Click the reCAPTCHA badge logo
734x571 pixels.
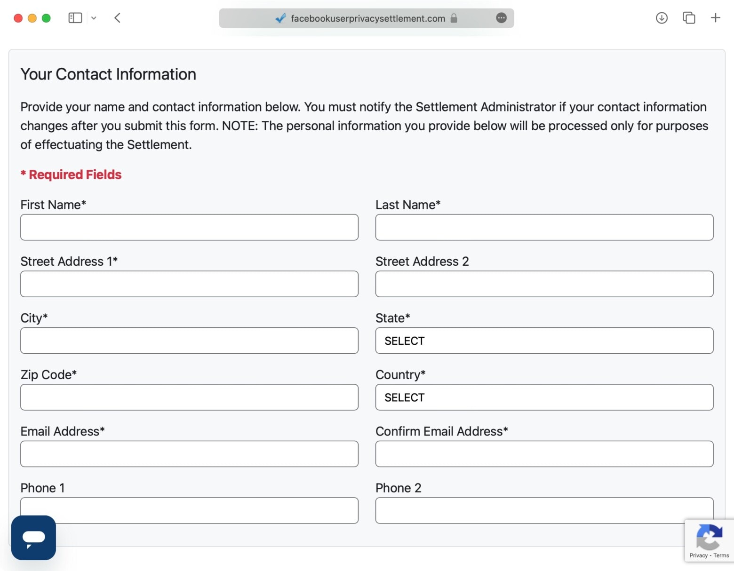coord(709,537)
